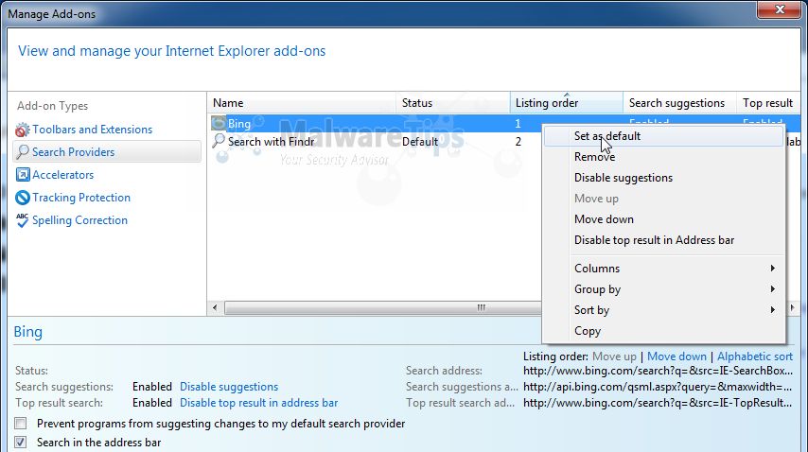Viewport: 808px width, 452px height.
Task: Sort by the Top result column header
Action: 768,103
